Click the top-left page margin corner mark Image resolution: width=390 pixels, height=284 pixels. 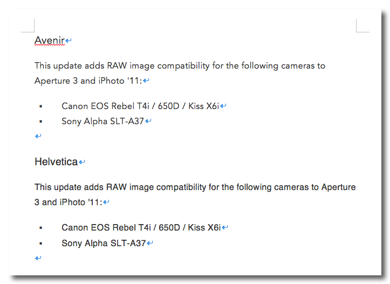pyautogui.click(x=28, y=25)
